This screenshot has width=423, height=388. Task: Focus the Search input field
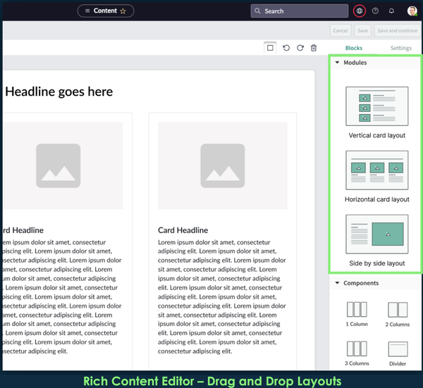click(x=300, y=11)
